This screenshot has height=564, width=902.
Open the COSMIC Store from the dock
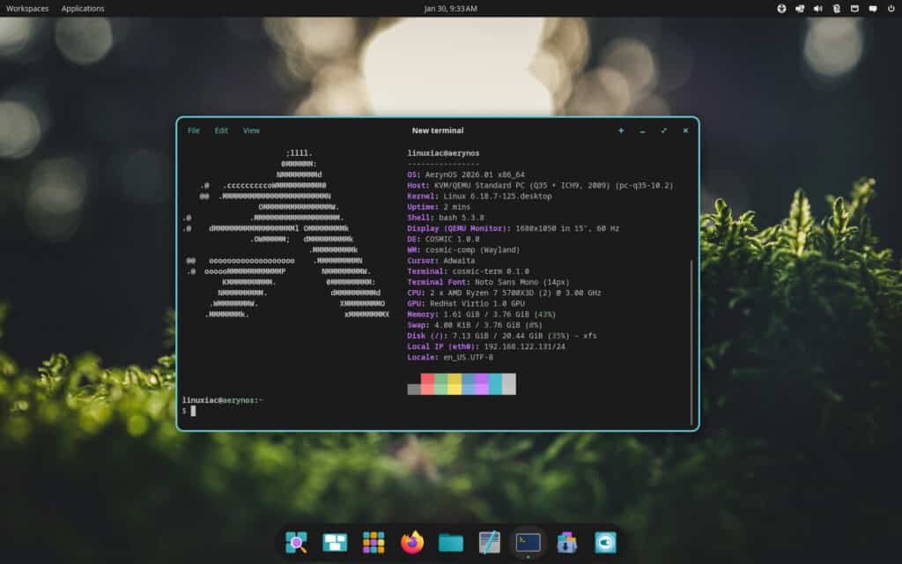[x=566, y=542]
